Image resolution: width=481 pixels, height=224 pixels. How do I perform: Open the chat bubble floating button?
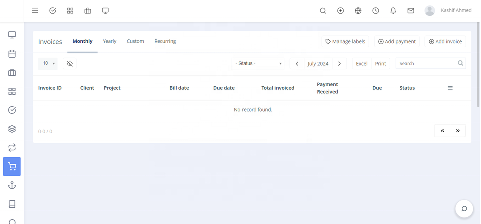point(464,209)
